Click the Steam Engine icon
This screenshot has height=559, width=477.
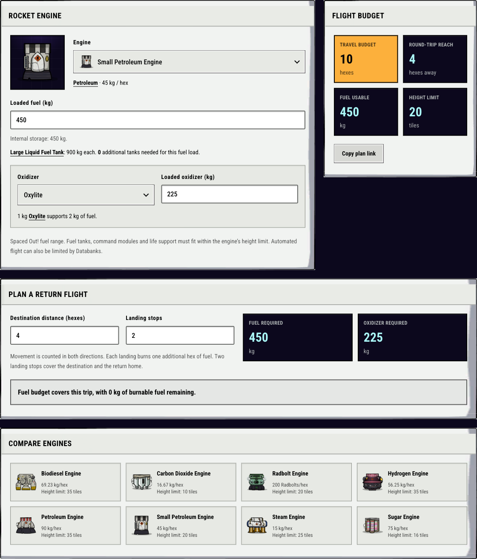pyautogui.click(x=257, y=525)
